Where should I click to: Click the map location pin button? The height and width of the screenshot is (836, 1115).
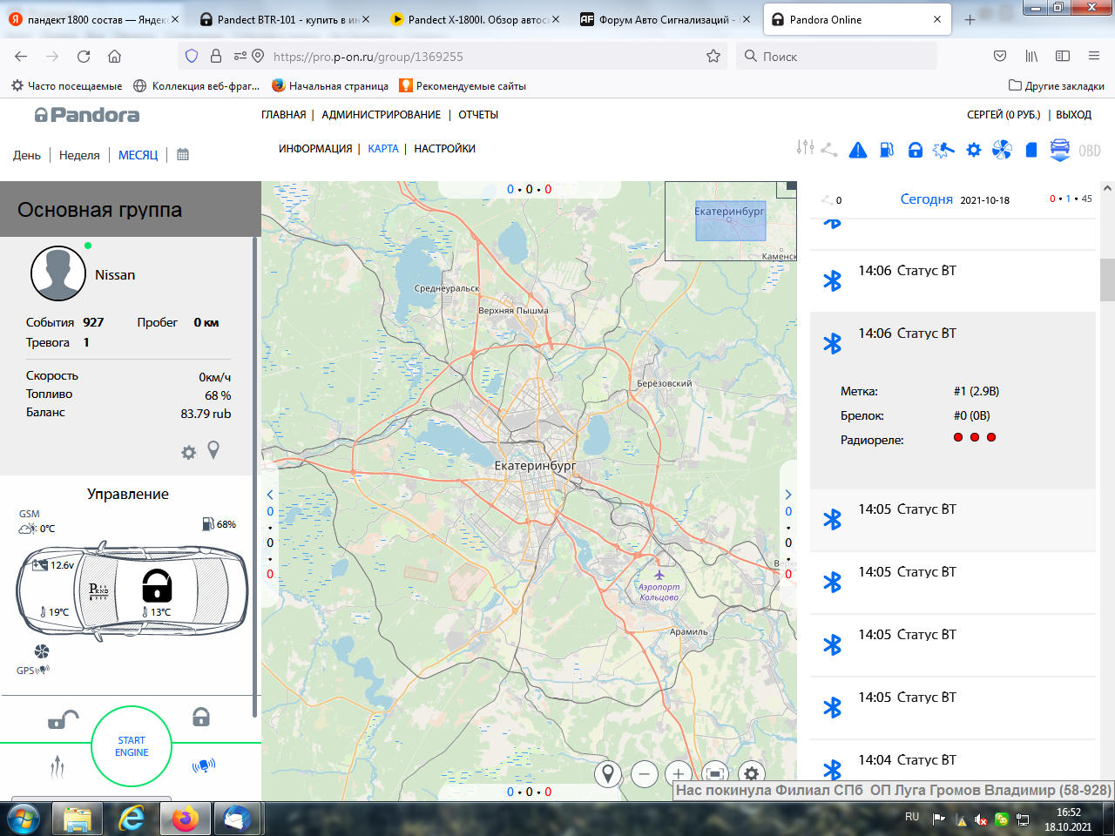(608, 773)
